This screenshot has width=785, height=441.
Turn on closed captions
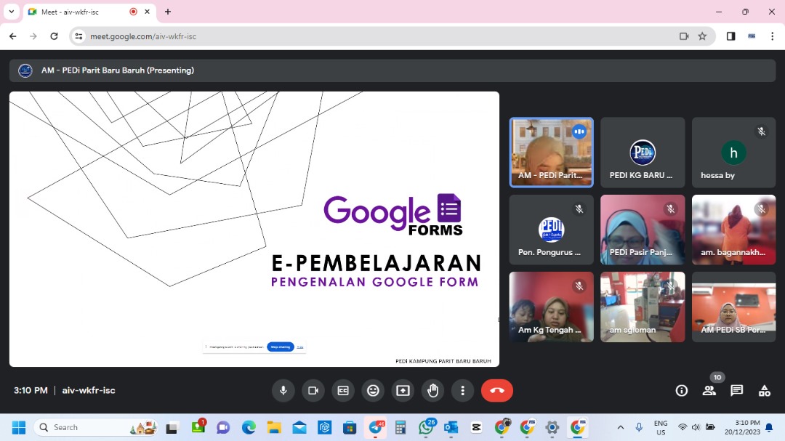343,391
